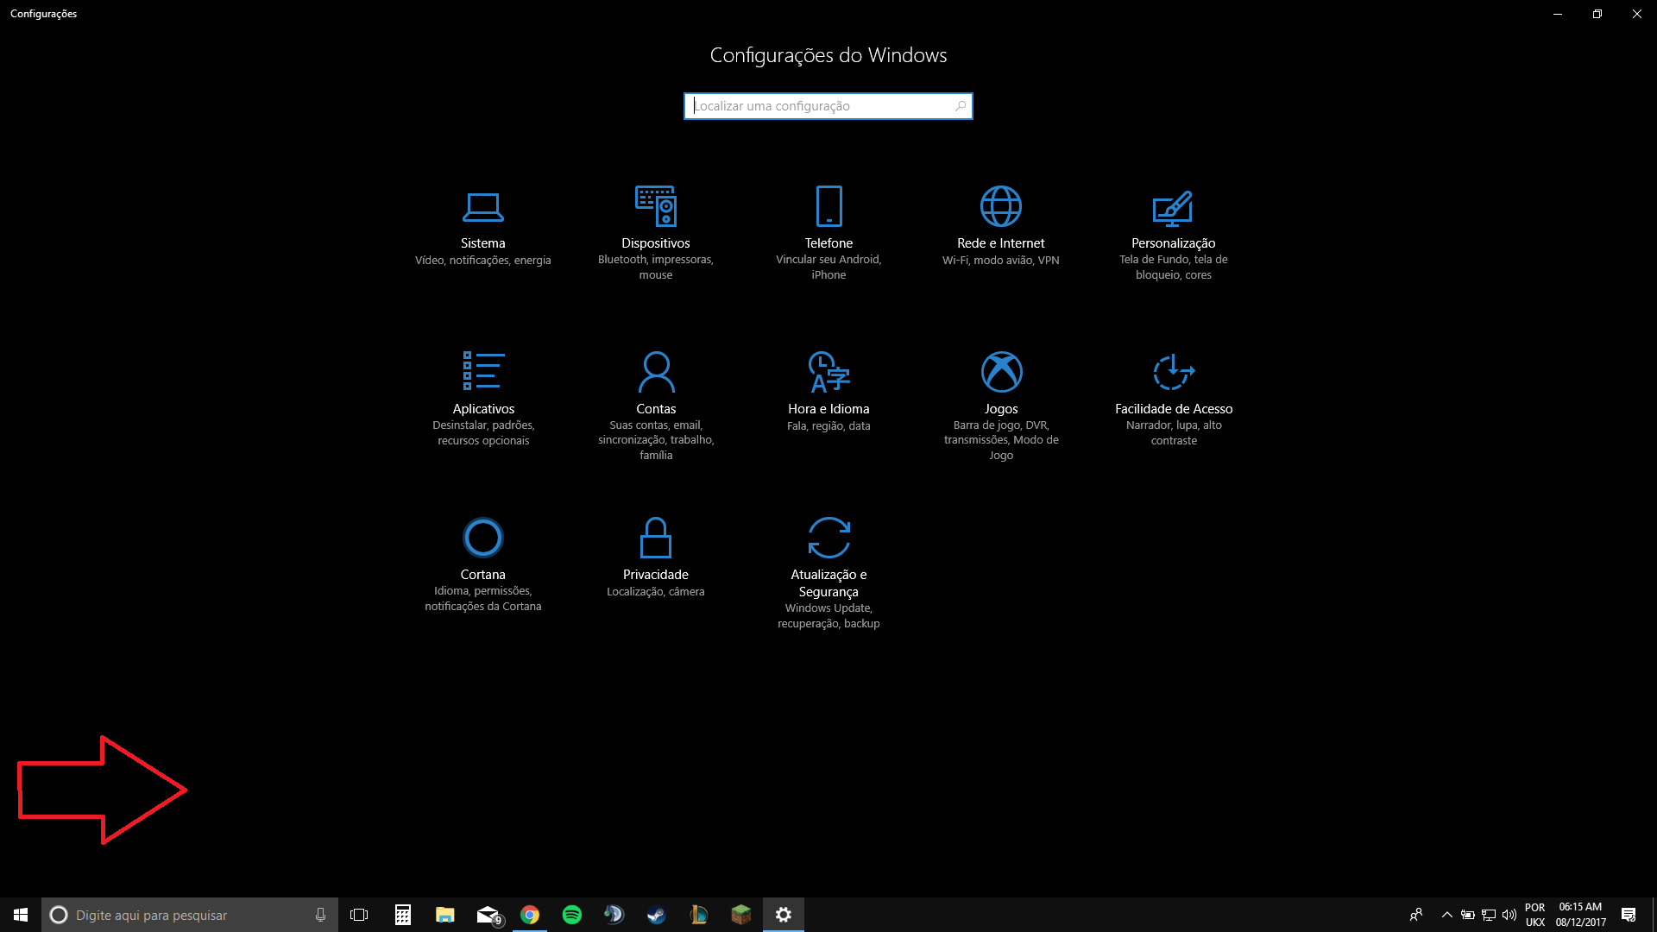This screenshot has height=932, width=1657.
Task: Launch Minecraft from the taskbar
Action: click(x=741, y=915)
